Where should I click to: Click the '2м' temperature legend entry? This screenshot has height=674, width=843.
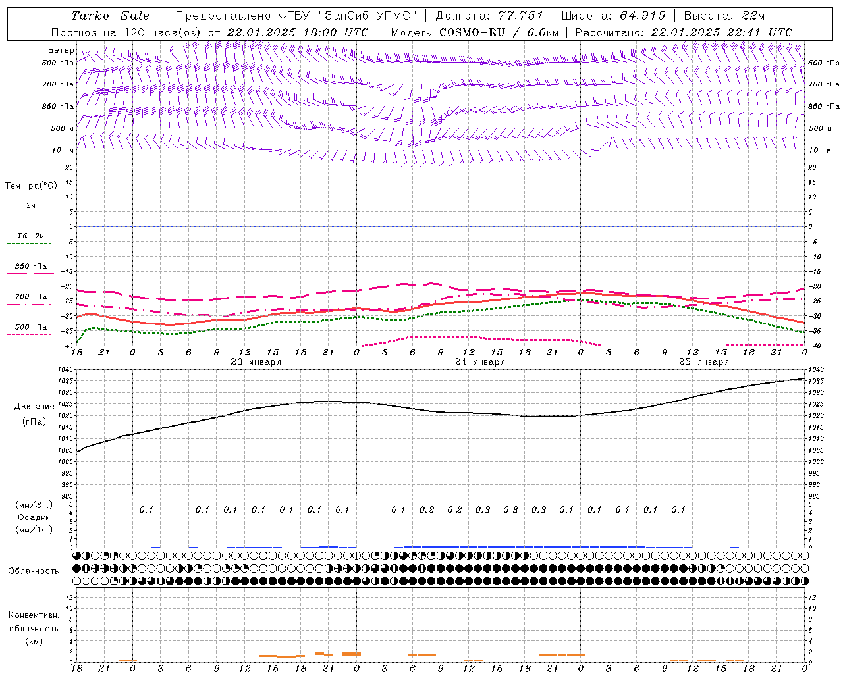click(30, 206)
